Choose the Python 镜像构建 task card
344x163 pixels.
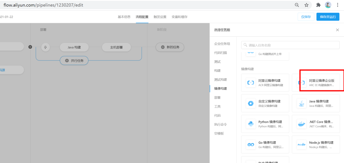(265, 124)
